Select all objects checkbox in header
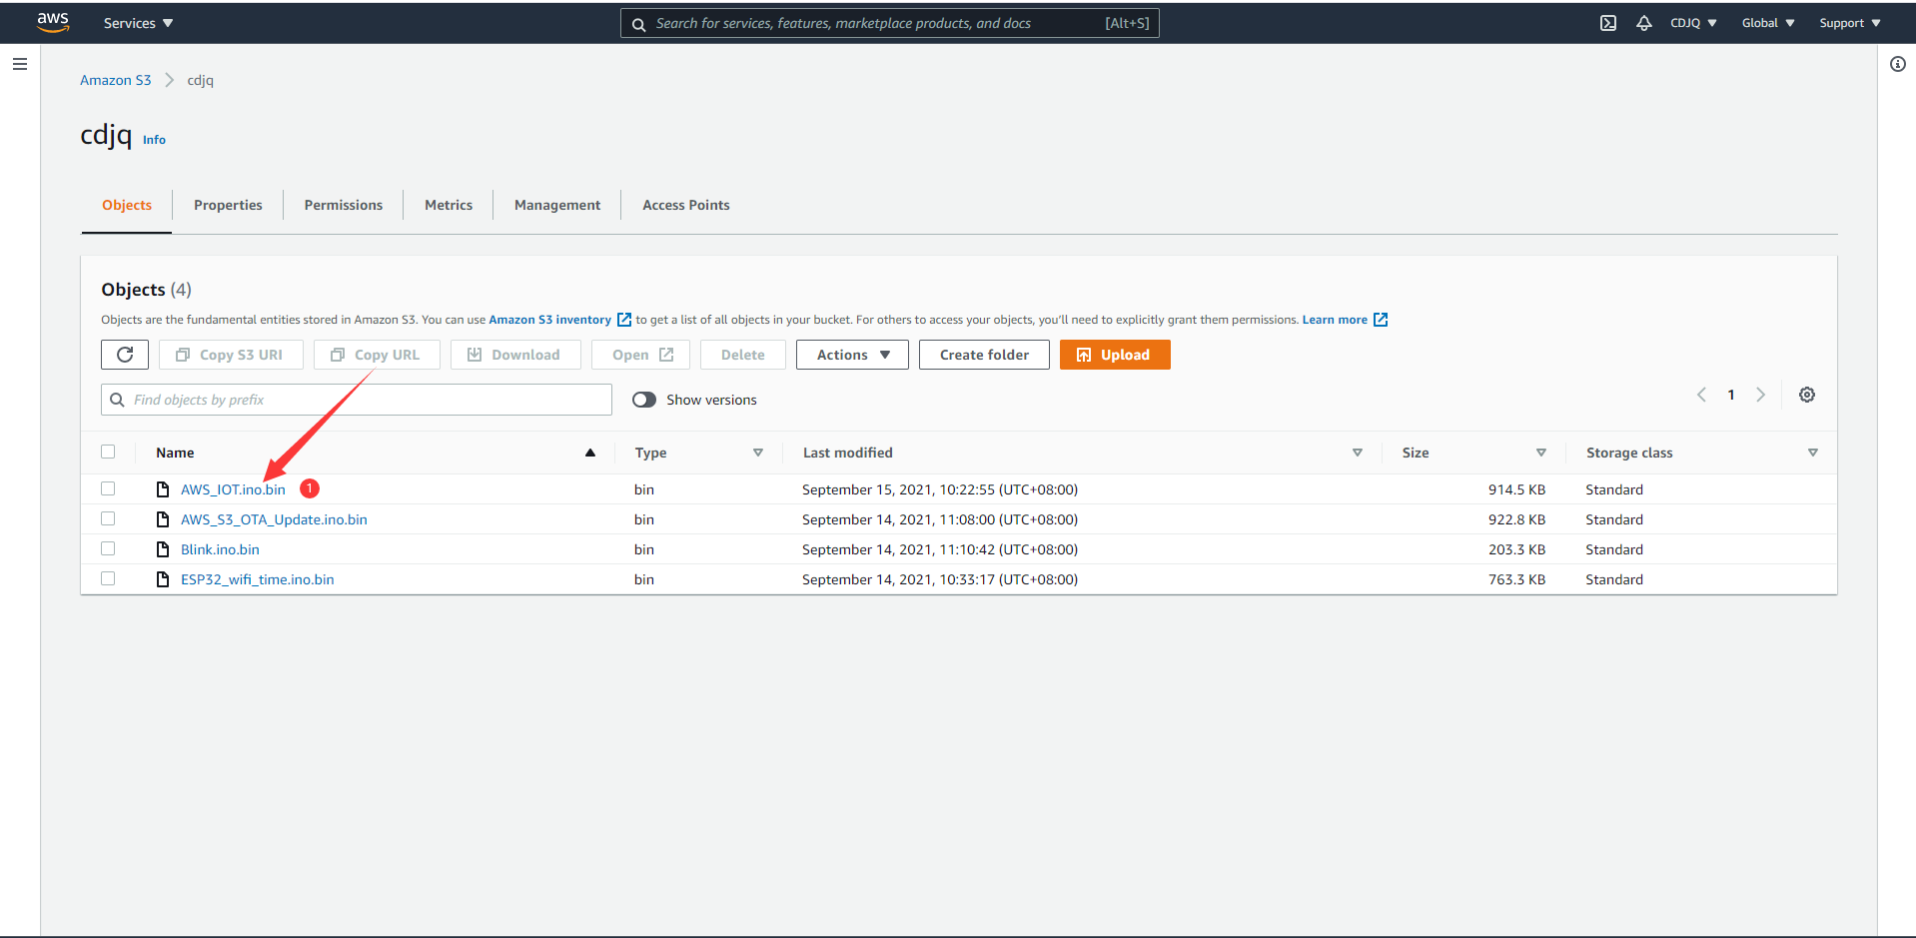The height and width of the screenshot is (938, 1916). [x=108, y=452]
